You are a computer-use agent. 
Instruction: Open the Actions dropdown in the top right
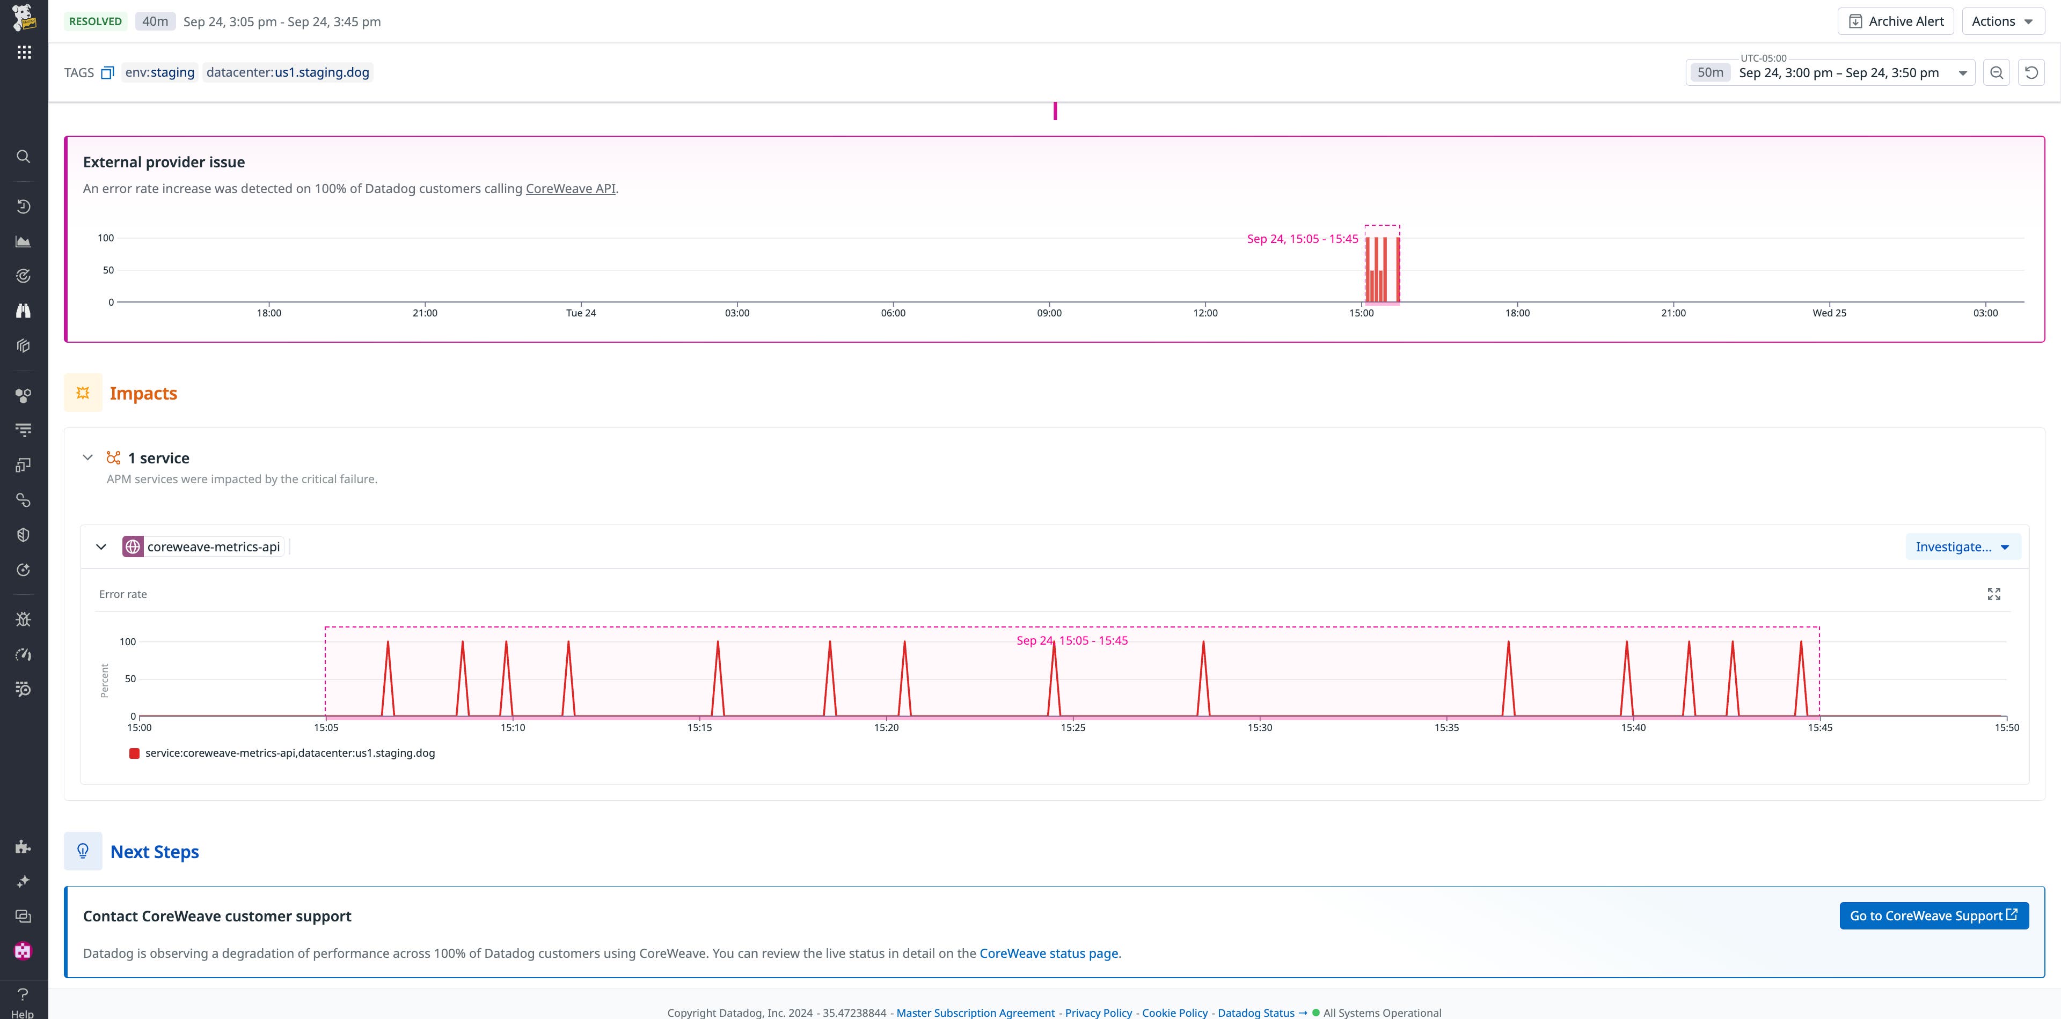point(2002,21)
